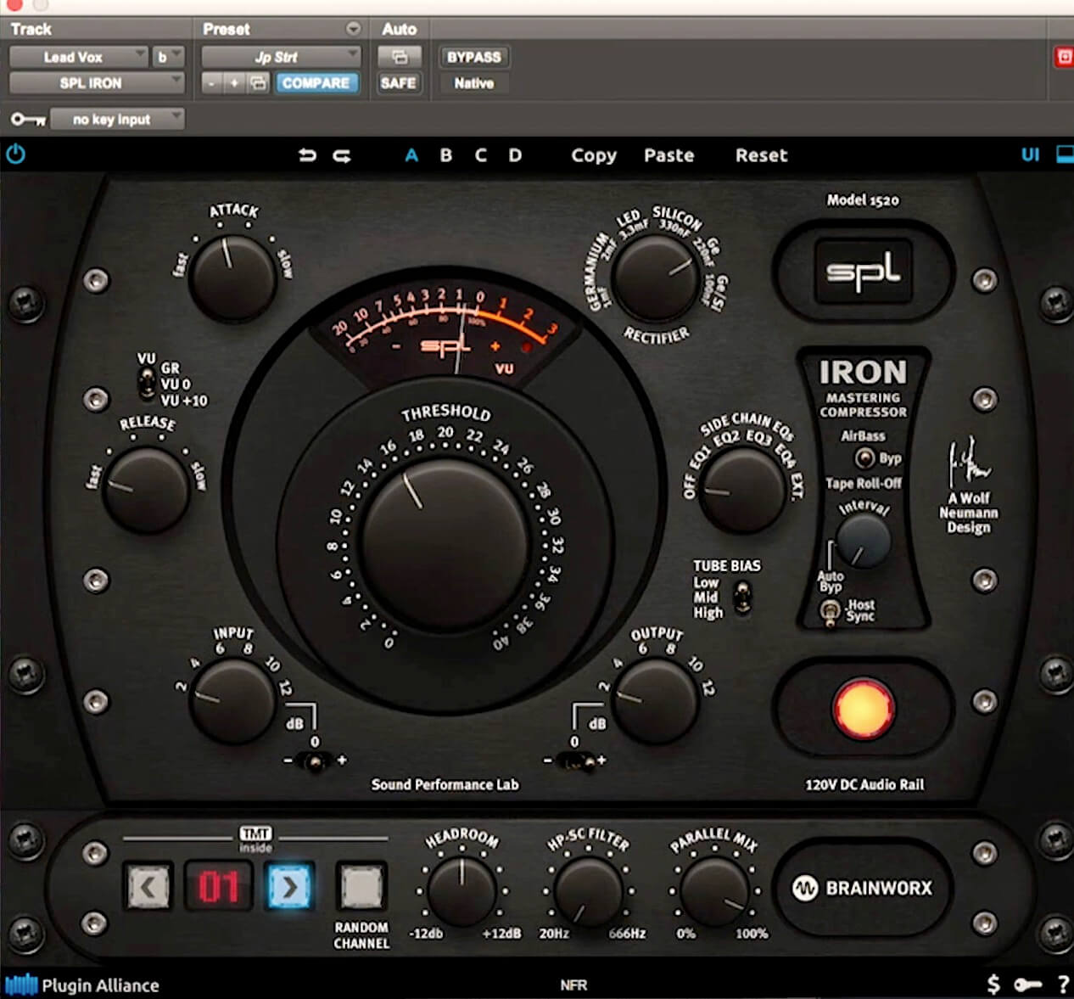The height and width of the screenshot is (999, 1074).
Task: Toggle the input dB range switch
Action: (316, 761)
